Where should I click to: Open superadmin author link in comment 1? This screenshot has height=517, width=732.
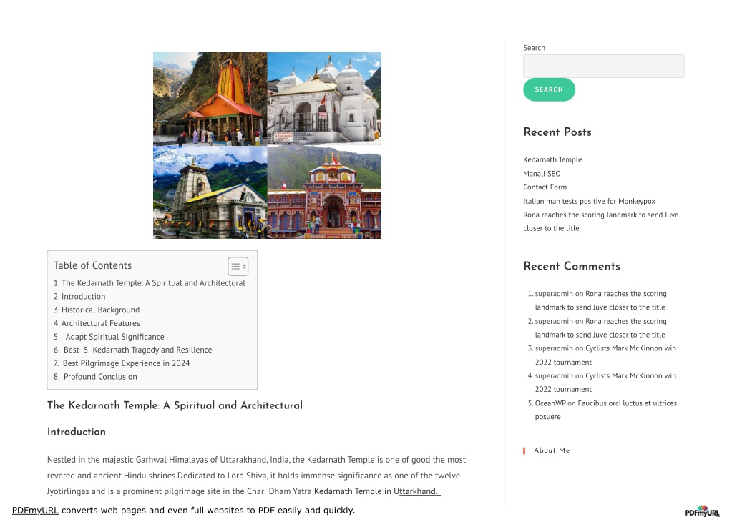tap(554, 293)
